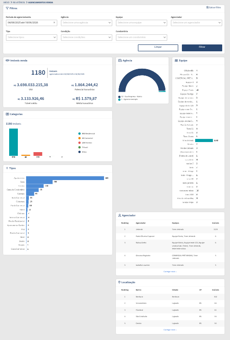This screenshot has width=230, height=340.
Task: Click the Agenciador person icon
Action: [120, 215]
